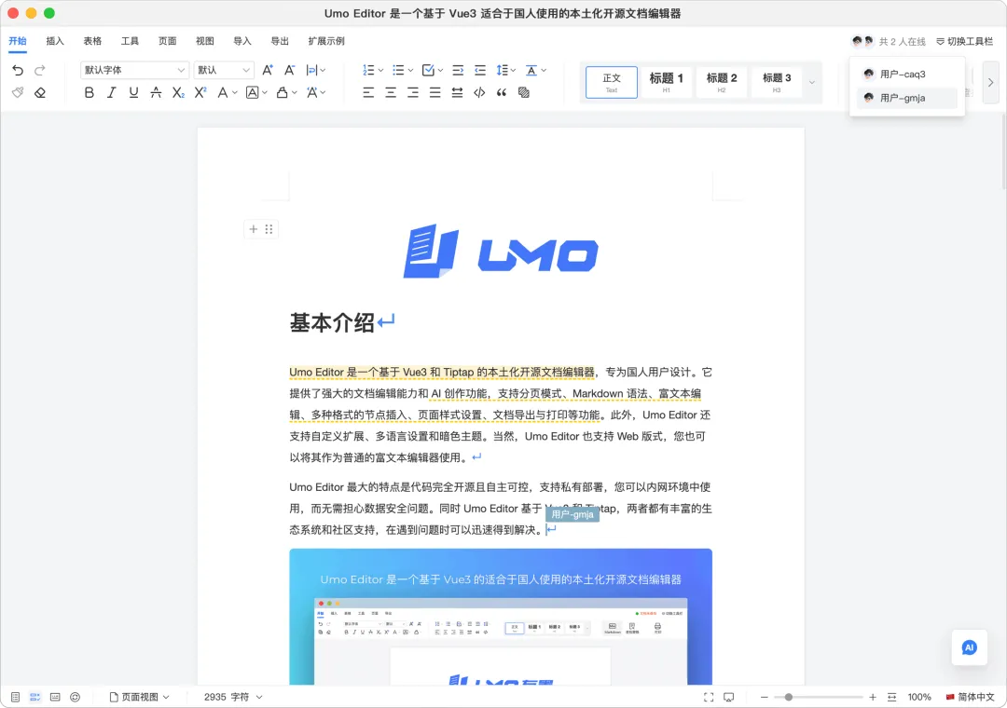The height and width of the screenshot is (708, 1007).
Task: Apply superscript formatting
Action: (200, 92)
